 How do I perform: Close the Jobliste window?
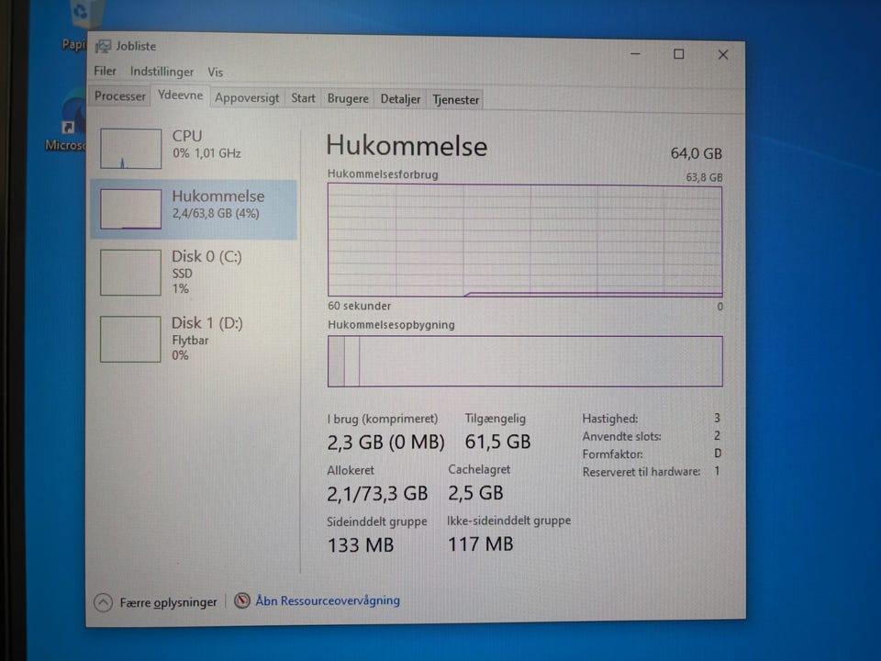(722, 54)
